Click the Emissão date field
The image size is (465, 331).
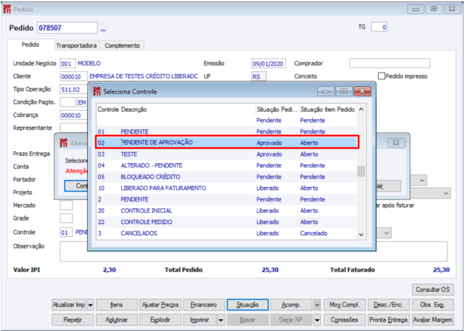(269, 64)
